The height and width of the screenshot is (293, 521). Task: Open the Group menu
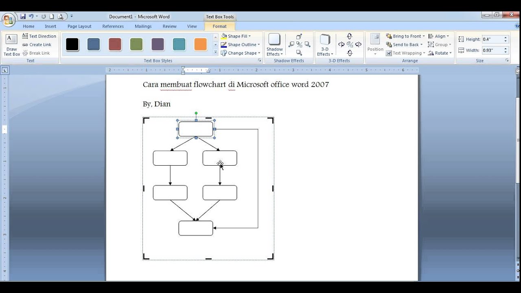tap(440, 45)
